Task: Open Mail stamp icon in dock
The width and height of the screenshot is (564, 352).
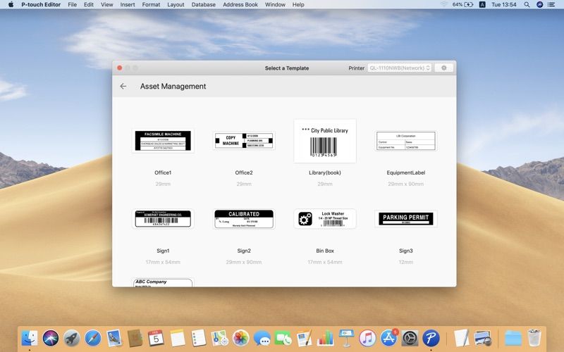Action: tap(114, 338)
